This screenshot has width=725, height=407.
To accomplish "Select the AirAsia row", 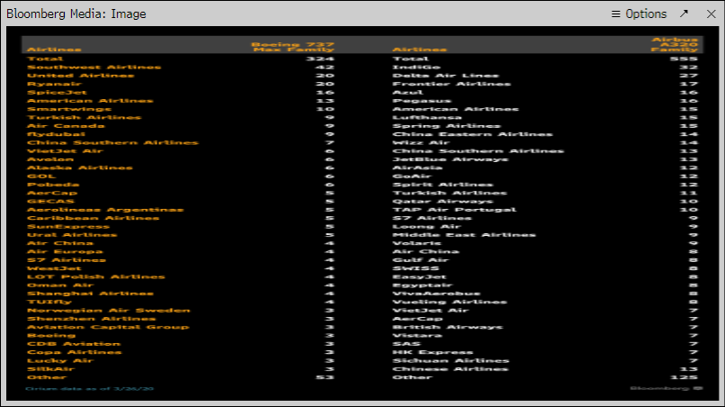I will tap(545, 167).
